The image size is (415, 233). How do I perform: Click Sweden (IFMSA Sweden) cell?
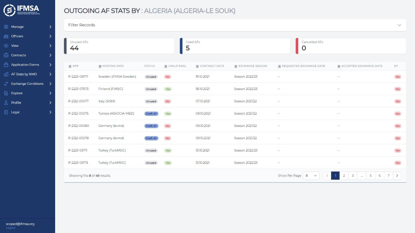(117, 77)
